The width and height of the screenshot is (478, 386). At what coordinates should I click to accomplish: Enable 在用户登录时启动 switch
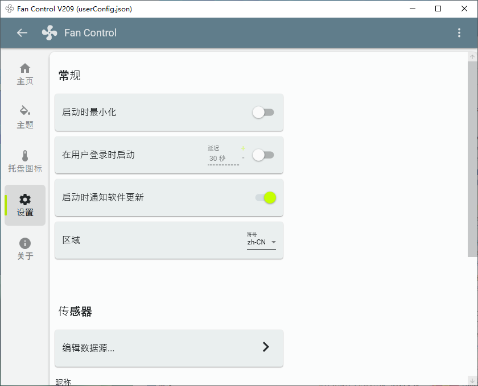(263, 155)
